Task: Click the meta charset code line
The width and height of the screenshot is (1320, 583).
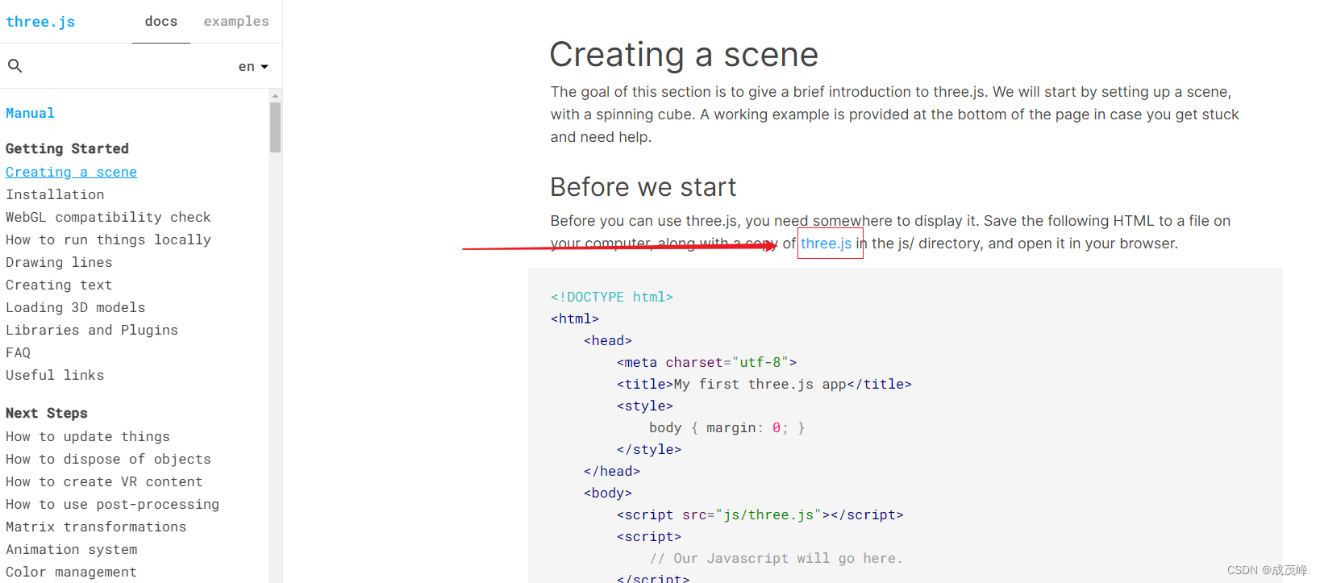Action: click(707, 362)
